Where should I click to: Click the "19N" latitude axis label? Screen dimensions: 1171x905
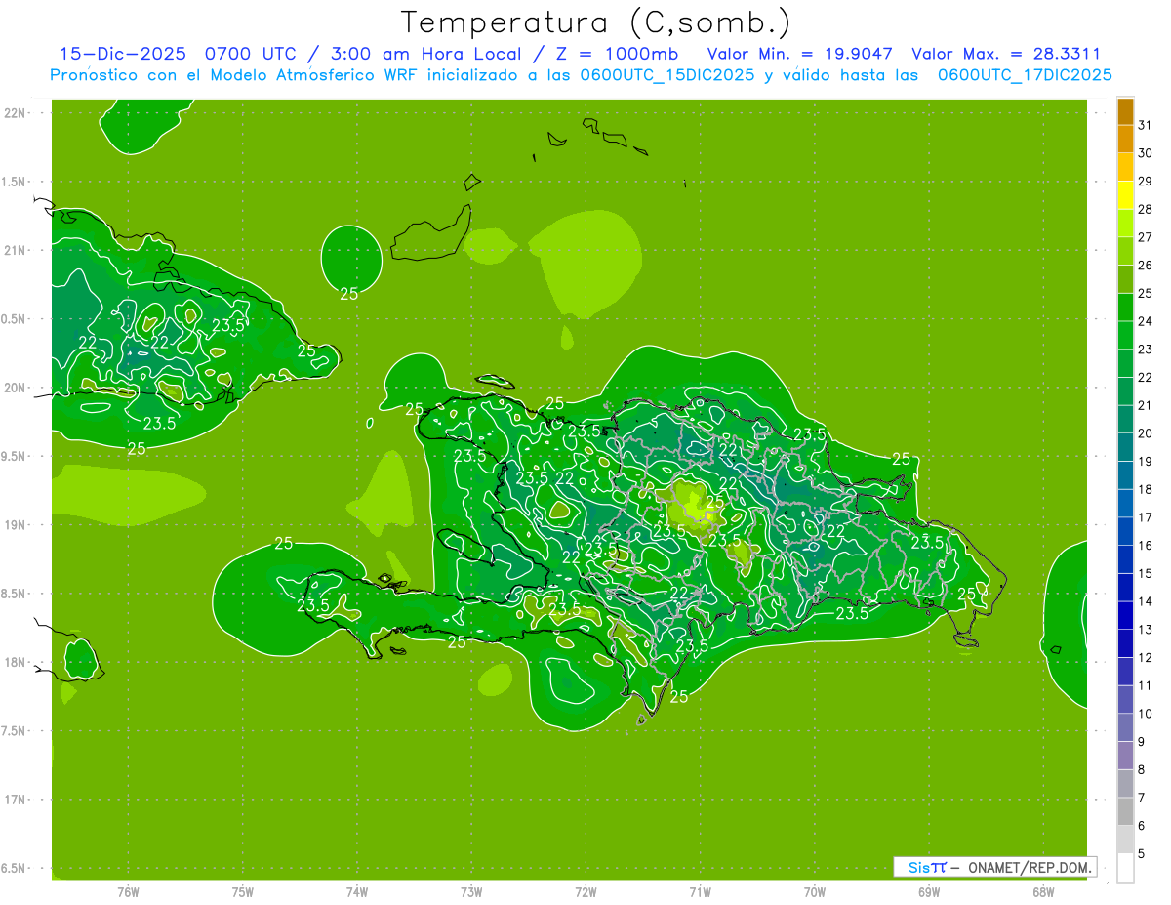tap(16, 525)
